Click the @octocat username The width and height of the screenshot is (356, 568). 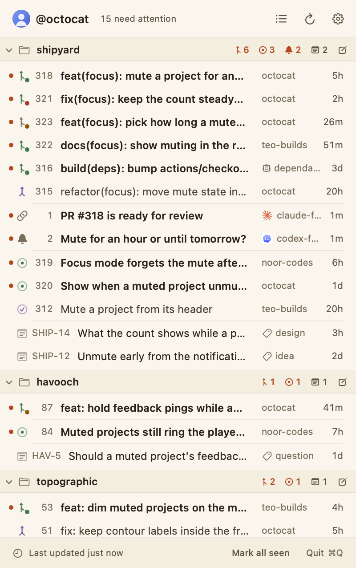click(x=62, y=19)
